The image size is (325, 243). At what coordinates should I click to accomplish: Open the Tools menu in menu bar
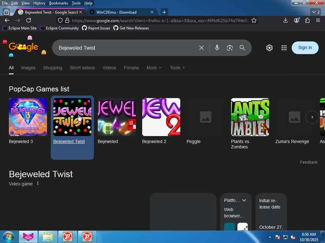click(76, 3)
